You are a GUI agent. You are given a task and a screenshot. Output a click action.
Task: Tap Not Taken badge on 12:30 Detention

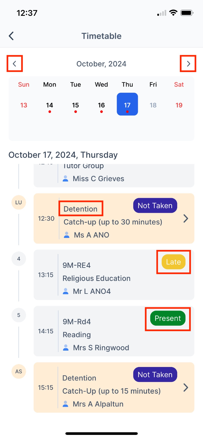tap(155, 206)
